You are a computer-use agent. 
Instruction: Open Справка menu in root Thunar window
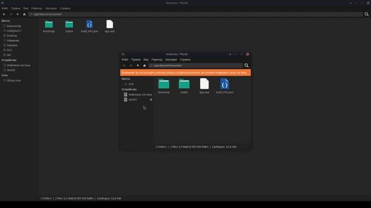coord(185,60)
